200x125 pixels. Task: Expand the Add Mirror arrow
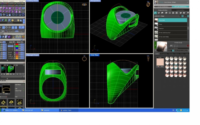point(24,85)
